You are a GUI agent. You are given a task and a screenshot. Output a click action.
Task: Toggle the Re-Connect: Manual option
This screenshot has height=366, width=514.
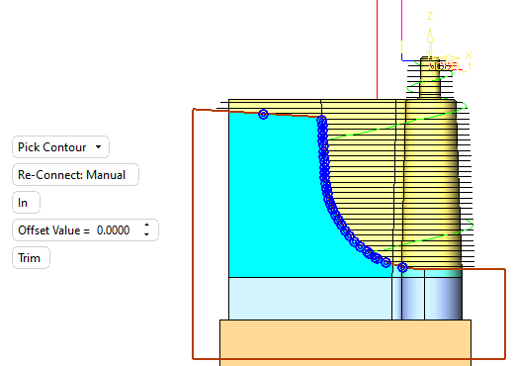(75, 175)
